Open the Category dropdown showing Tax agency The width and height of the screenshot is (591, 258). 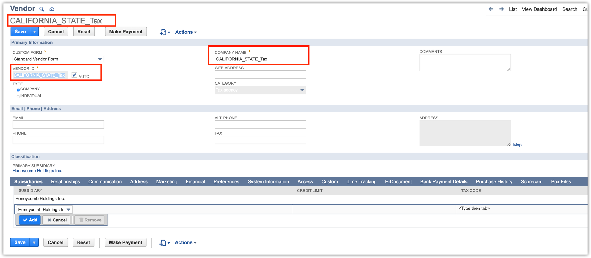[x=302, y=90]
